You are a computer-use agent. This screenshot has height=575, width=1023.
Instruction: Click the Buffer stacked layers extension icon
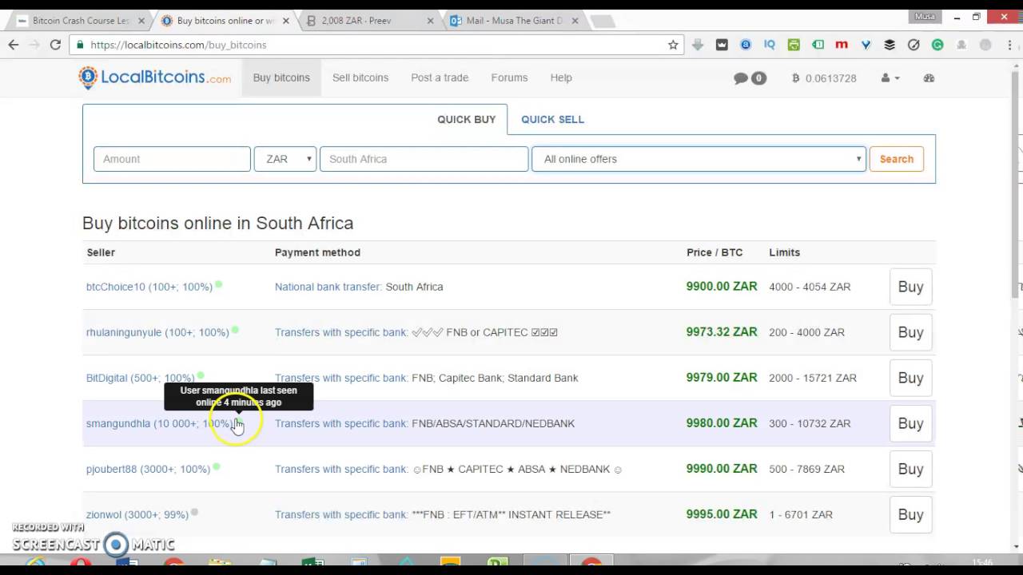pyautogui.click(x=890, y=45)
